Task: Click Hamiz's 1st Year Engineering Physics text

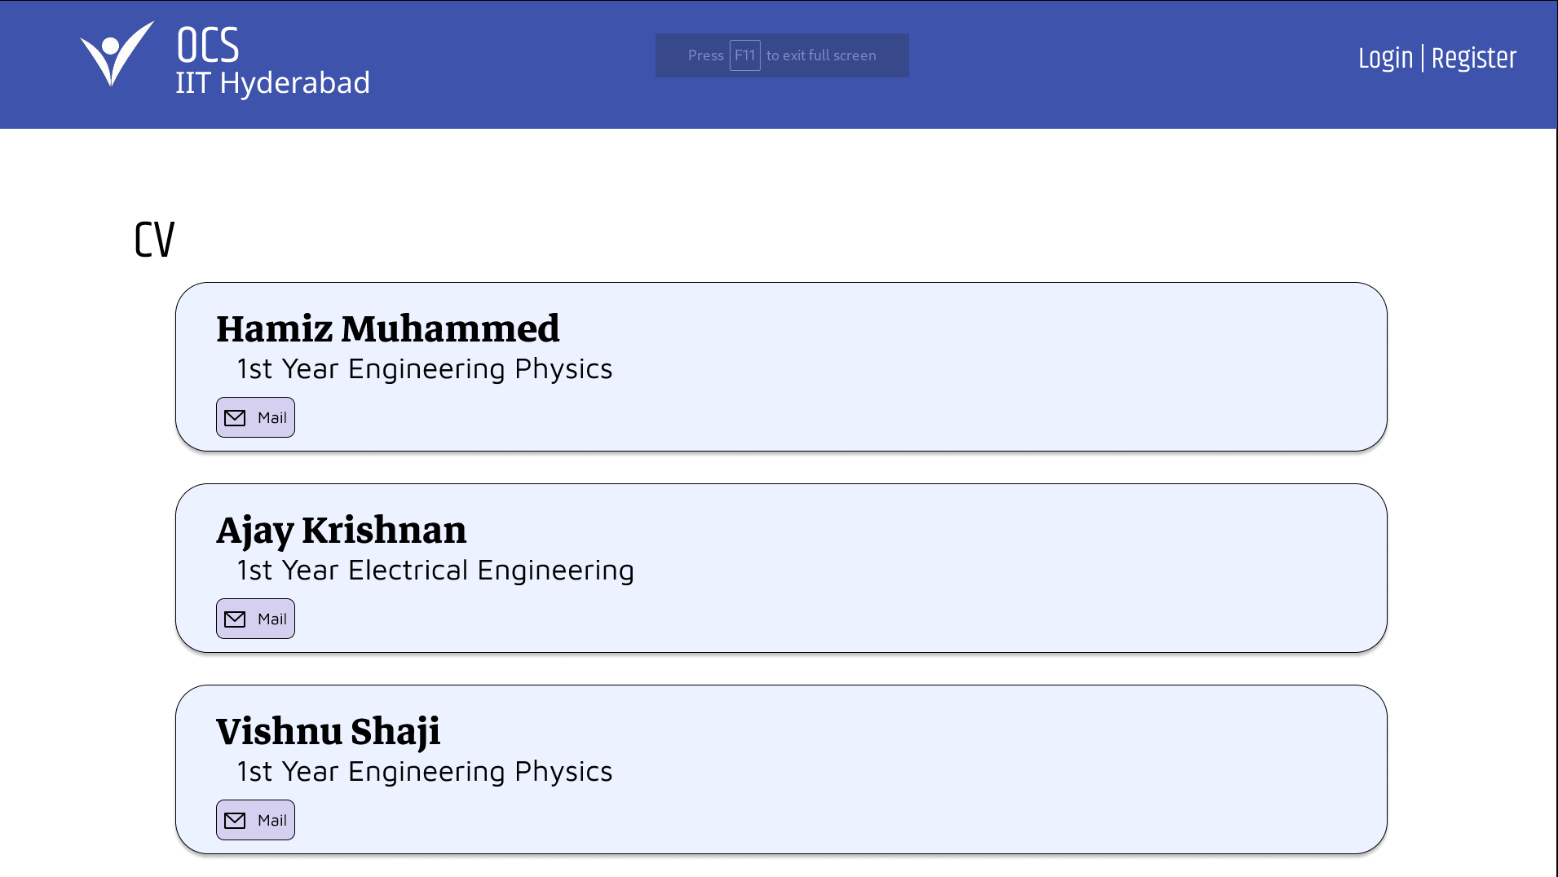Action: pos(424,369)
